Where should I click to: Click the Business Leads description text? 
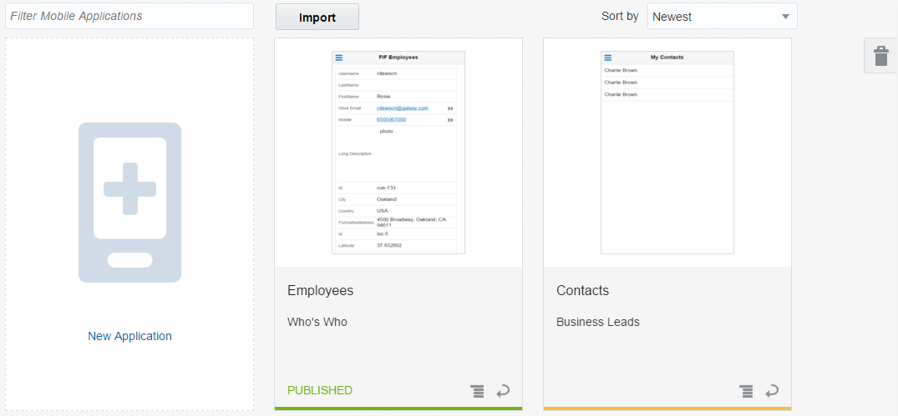tap(598, 322)
